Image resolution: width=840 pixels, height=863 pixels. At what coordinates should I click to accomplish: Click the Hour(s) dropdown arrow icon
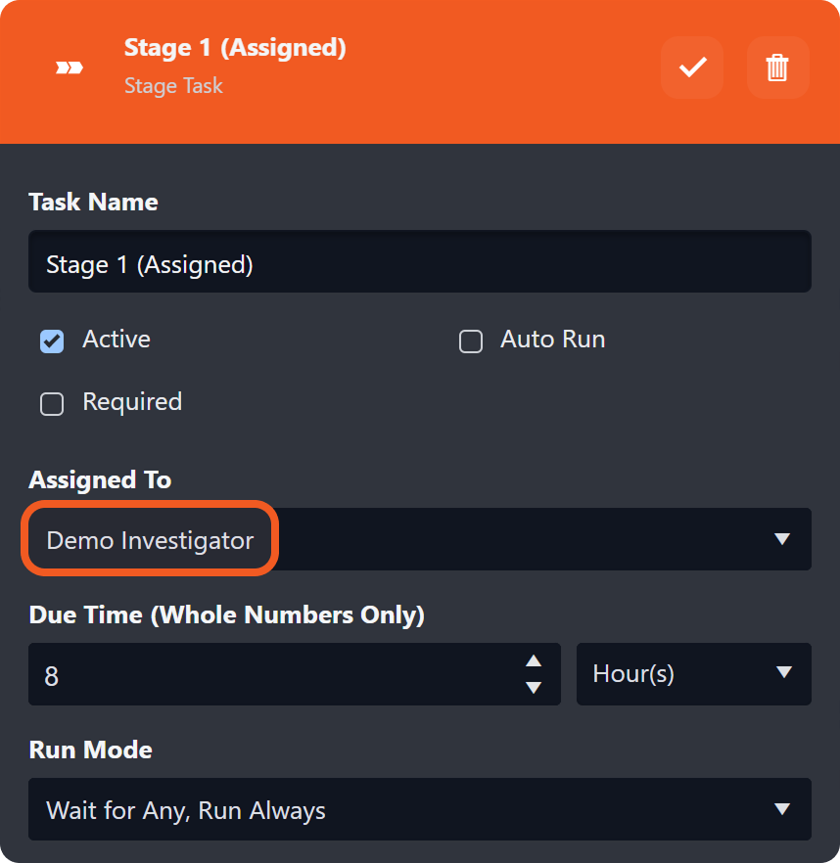coord(782,672)
